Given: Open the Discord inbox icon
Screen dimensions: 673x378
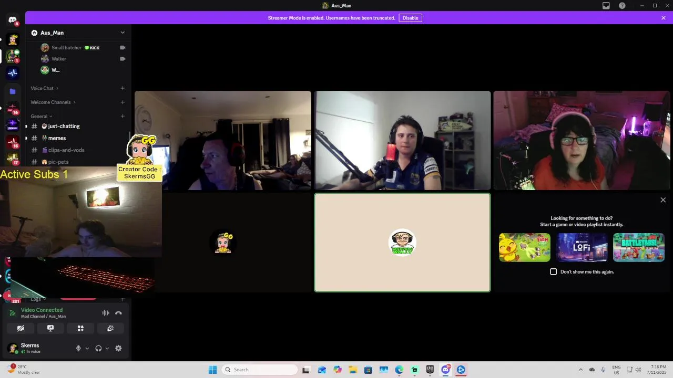Looking at the screenshot, I should (x=606, y=6).
